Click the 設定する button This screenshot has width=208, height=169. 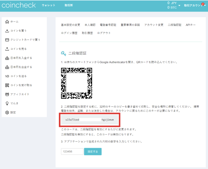coord(93,151)
